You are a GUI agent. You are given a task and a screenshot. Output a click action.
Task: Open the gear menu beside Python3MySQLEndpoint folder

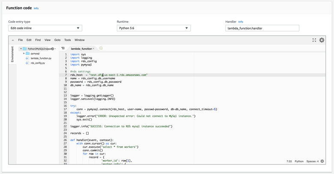point(53,49)
